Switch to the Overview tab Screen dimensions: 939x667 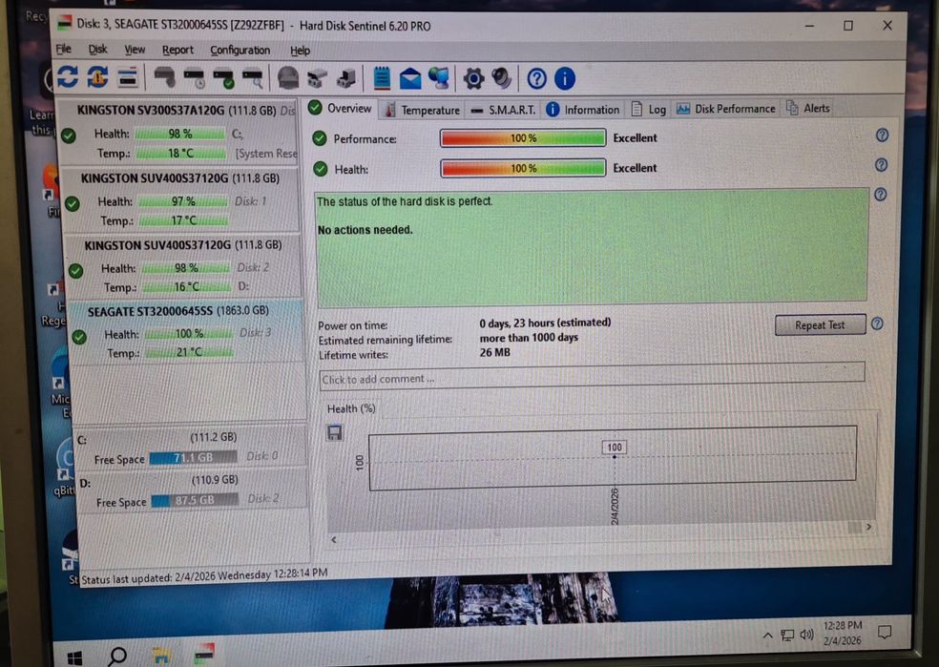pos(340,109)
